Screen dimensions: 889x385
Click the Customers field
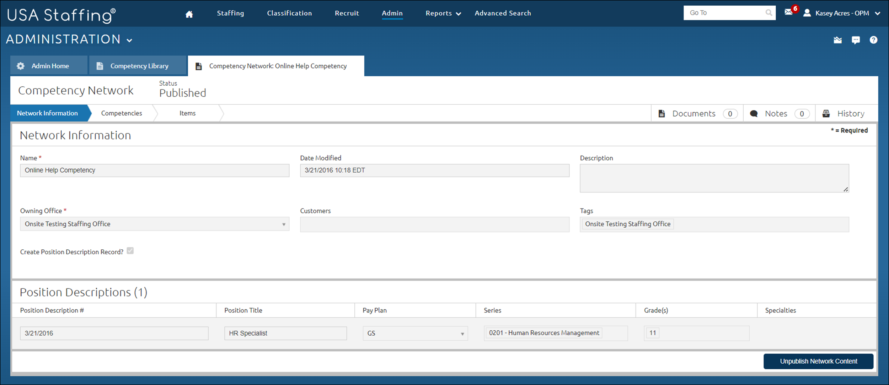[434, 224]
